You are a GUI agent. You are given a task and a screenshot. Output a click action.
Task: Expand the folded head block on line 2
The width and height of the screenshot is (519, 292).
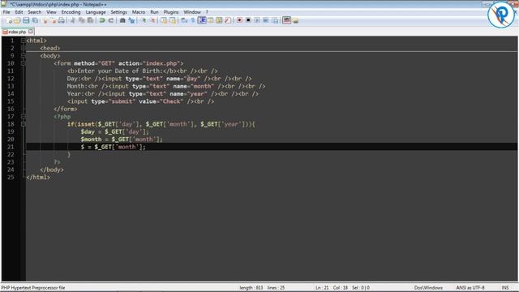[x=24, y=48]
